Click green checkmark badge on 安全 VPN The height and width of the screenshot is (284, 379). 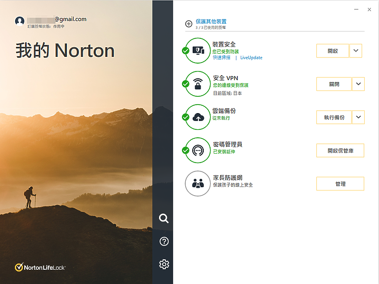[x=186, y=84]
